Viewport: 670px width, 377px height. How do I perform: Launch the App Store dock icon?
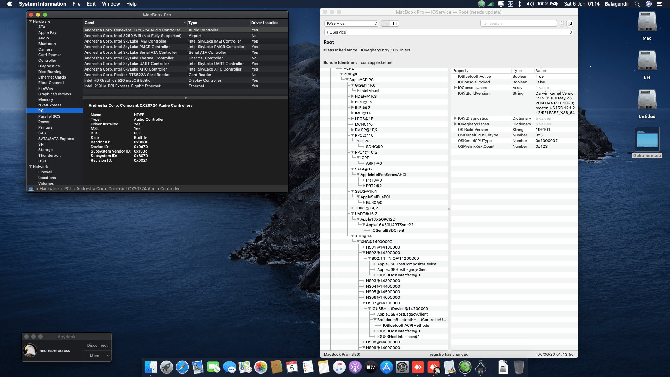(x=386, y=367)
